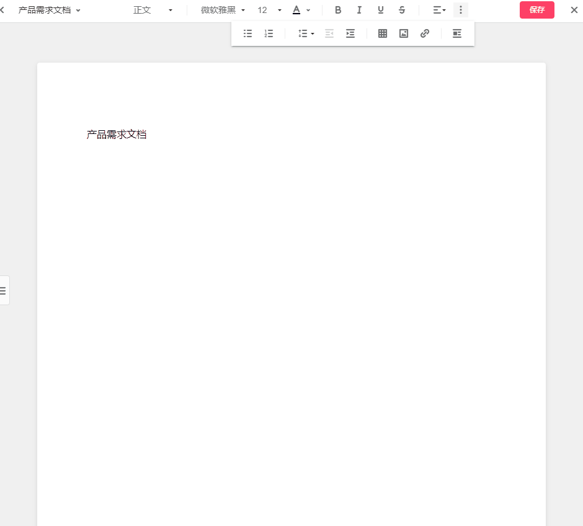Insert a bulleted list
The width and height of the screenshot is (583, 526).
[247, 33]
